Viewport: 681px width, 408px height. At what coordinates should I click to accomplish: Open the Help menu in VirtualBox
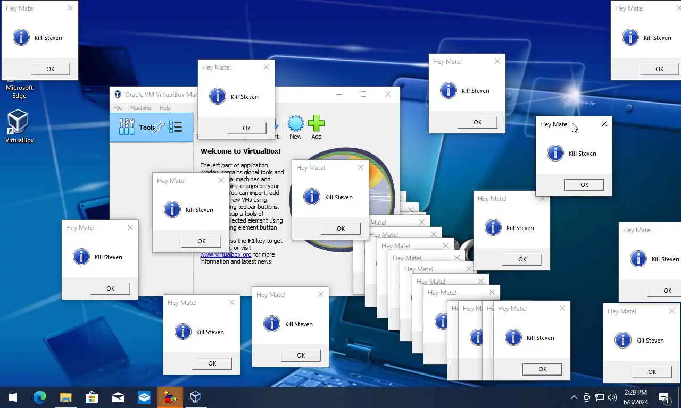pyautogui.click(x=165, y=108)
